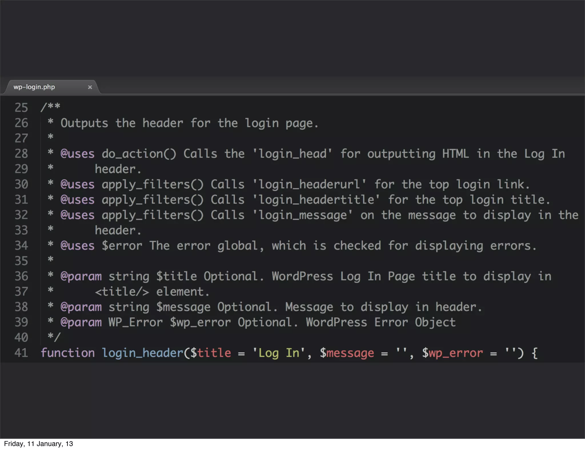Click 'login_message' text on line 32
The height and width of the screenshot is (450, 585).
pyautogui.click(x=302, y=215)
